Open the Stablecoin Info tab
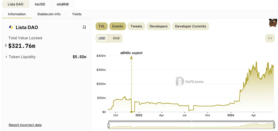This screenshot has width=278, height=131. tap(49, 14)
